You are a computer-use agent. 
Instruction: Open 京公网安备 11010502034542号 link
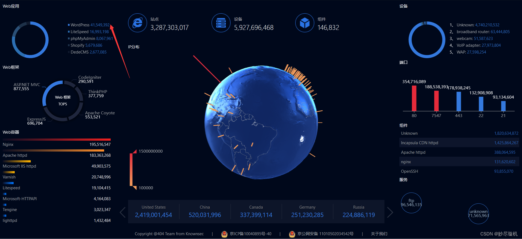[325, 234]
